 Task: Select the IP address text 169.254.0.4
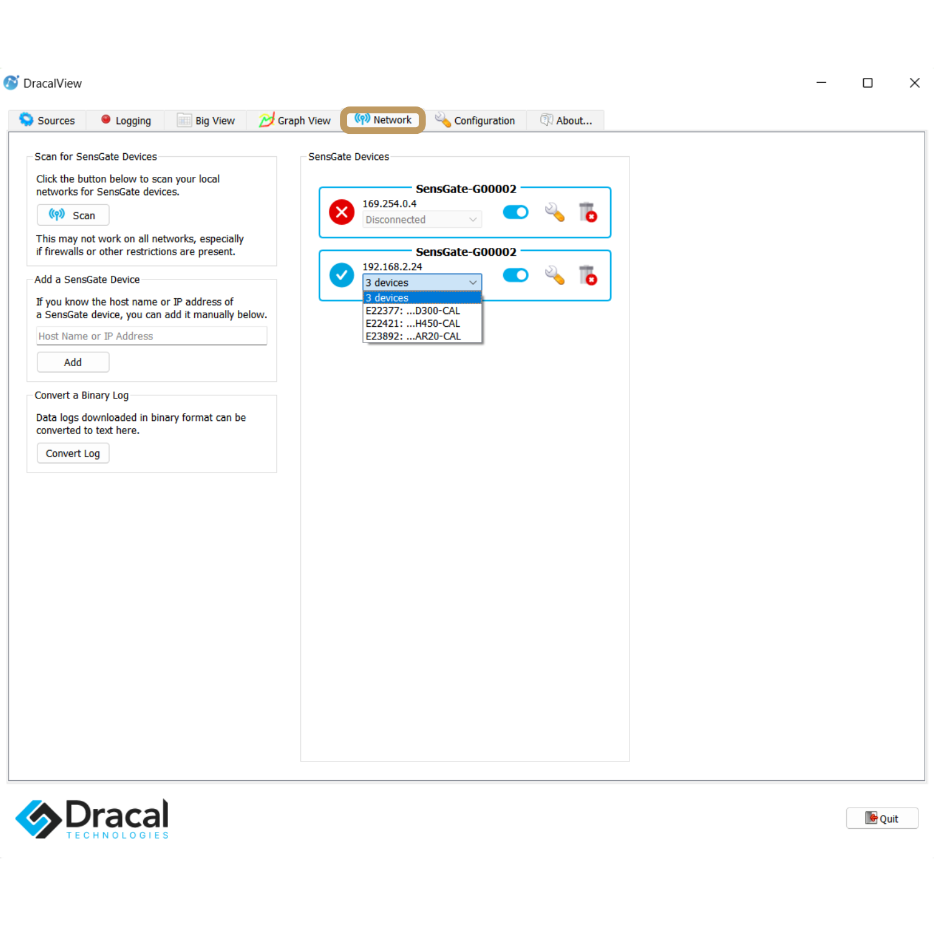390,204
